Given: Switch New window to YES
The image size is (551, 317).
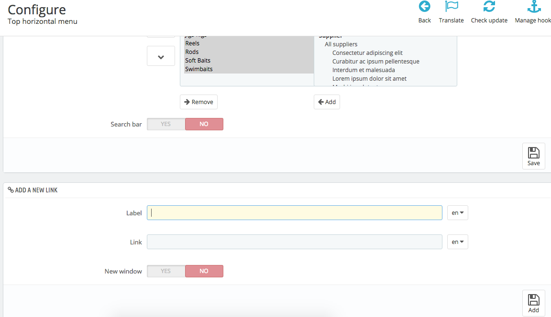Looking at the screenshot, I should [x=166, y=271].
